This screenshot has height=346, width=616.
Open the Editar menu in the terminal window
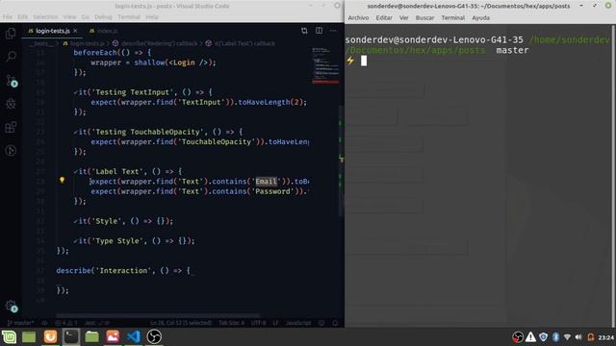pyautogui.click(x=384, y=17)
